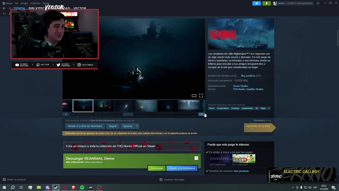Click the Gestionar descargas download icon
The height and width of the screenshot is (191, 339).
(x=161, y=180)
